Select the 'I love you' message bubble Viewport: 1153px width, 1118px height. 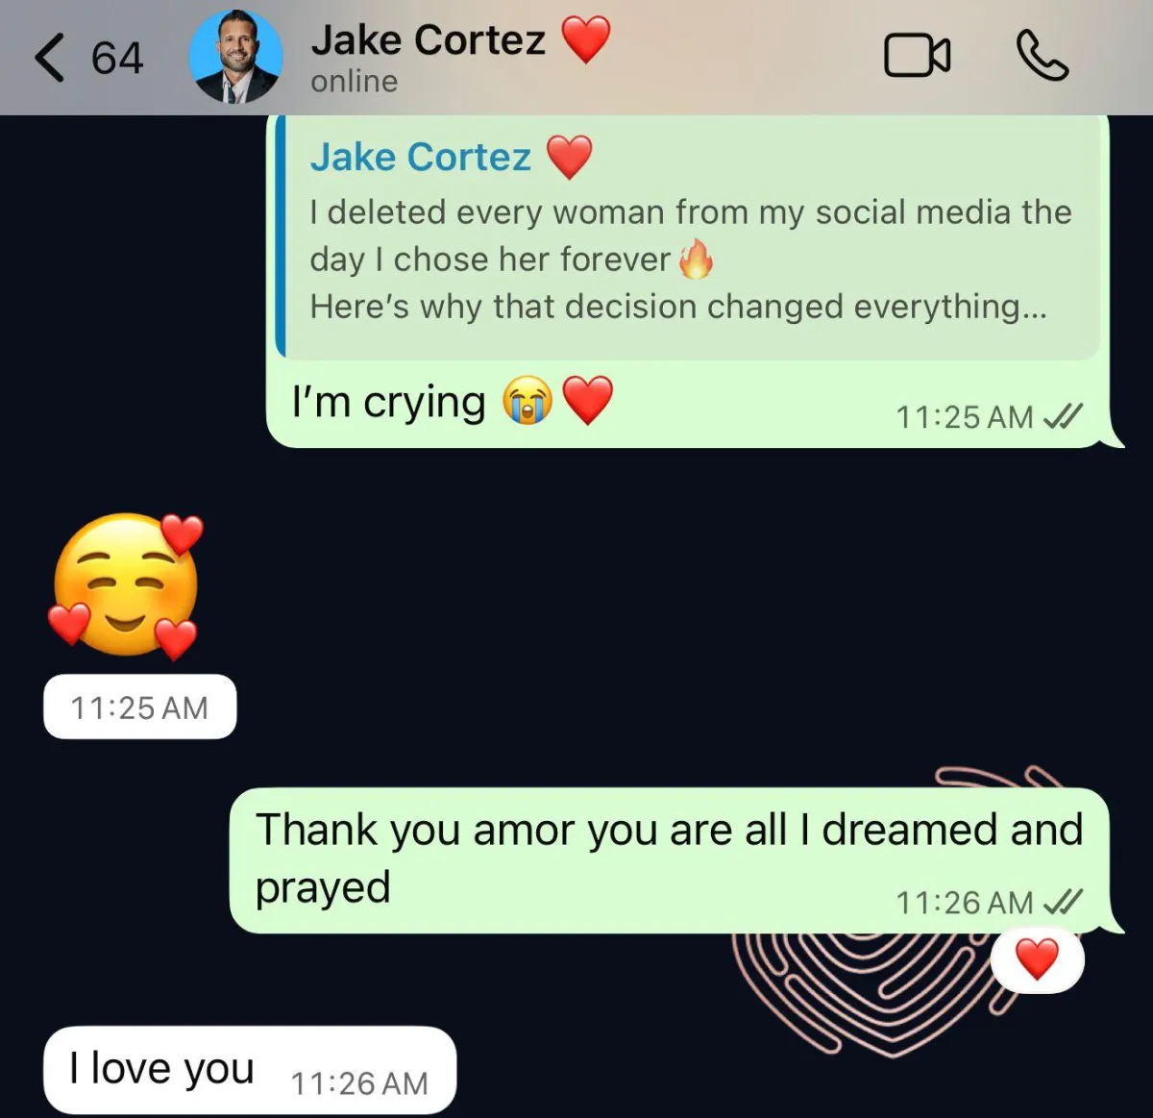250,1071
